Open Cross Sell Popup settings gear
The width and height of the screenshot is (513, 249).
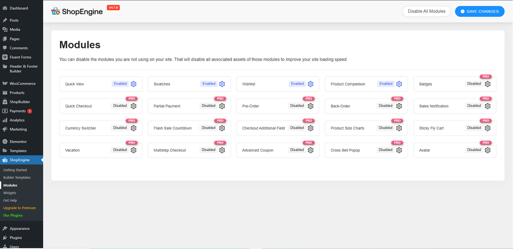[x=399, y=150]
